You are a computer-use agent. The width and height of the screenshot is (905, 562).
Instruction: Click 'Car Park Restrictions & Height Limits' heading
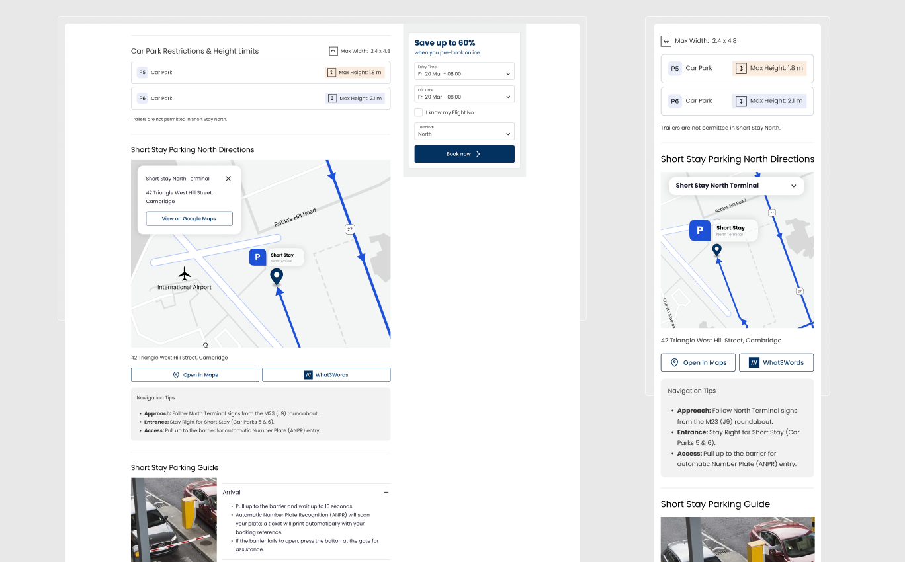point(194,51)
